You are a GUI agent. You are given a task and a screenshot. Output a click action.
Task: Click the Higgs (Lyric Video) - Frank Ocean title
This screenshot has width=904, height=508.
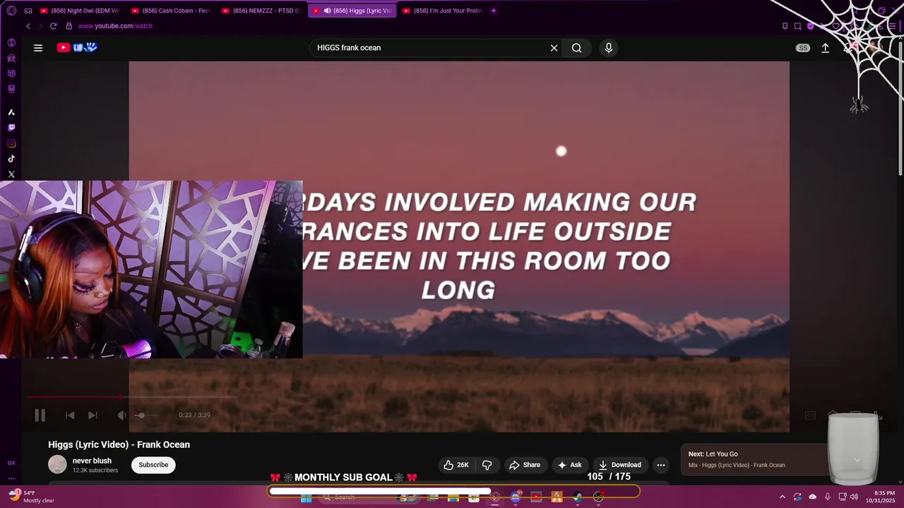119,445
